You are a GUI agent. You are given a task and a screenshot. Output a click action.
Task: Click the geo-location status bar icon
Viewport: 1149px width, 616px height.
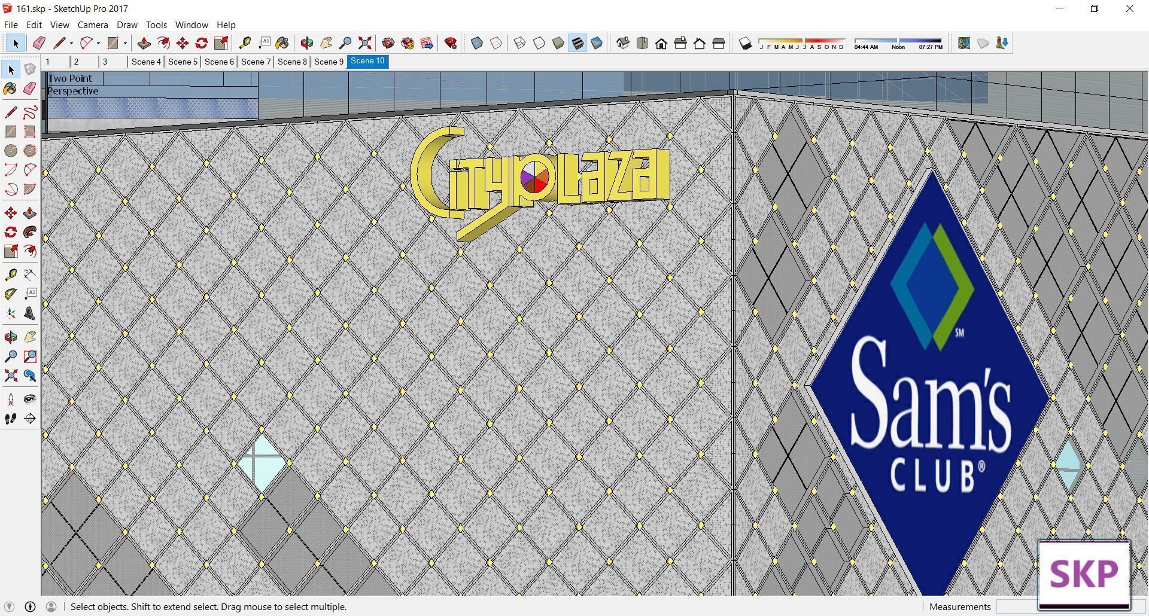9,606
